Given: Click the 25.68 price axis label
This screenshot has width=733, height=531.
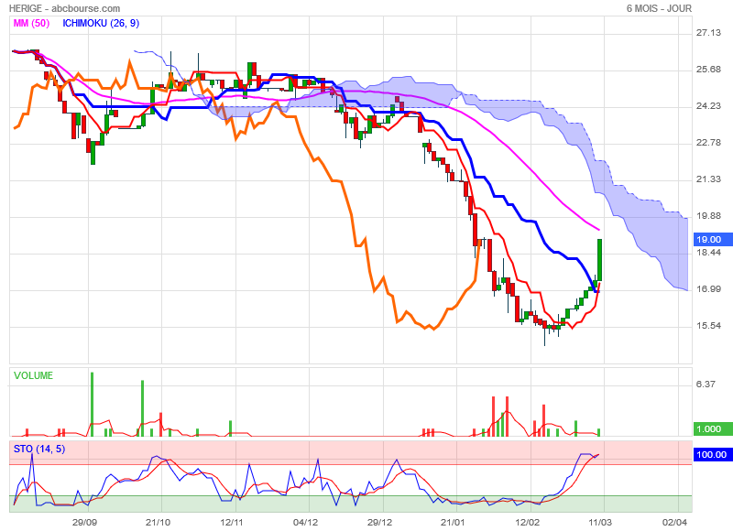Looking at the screenshot, I should tap(708, 69).
